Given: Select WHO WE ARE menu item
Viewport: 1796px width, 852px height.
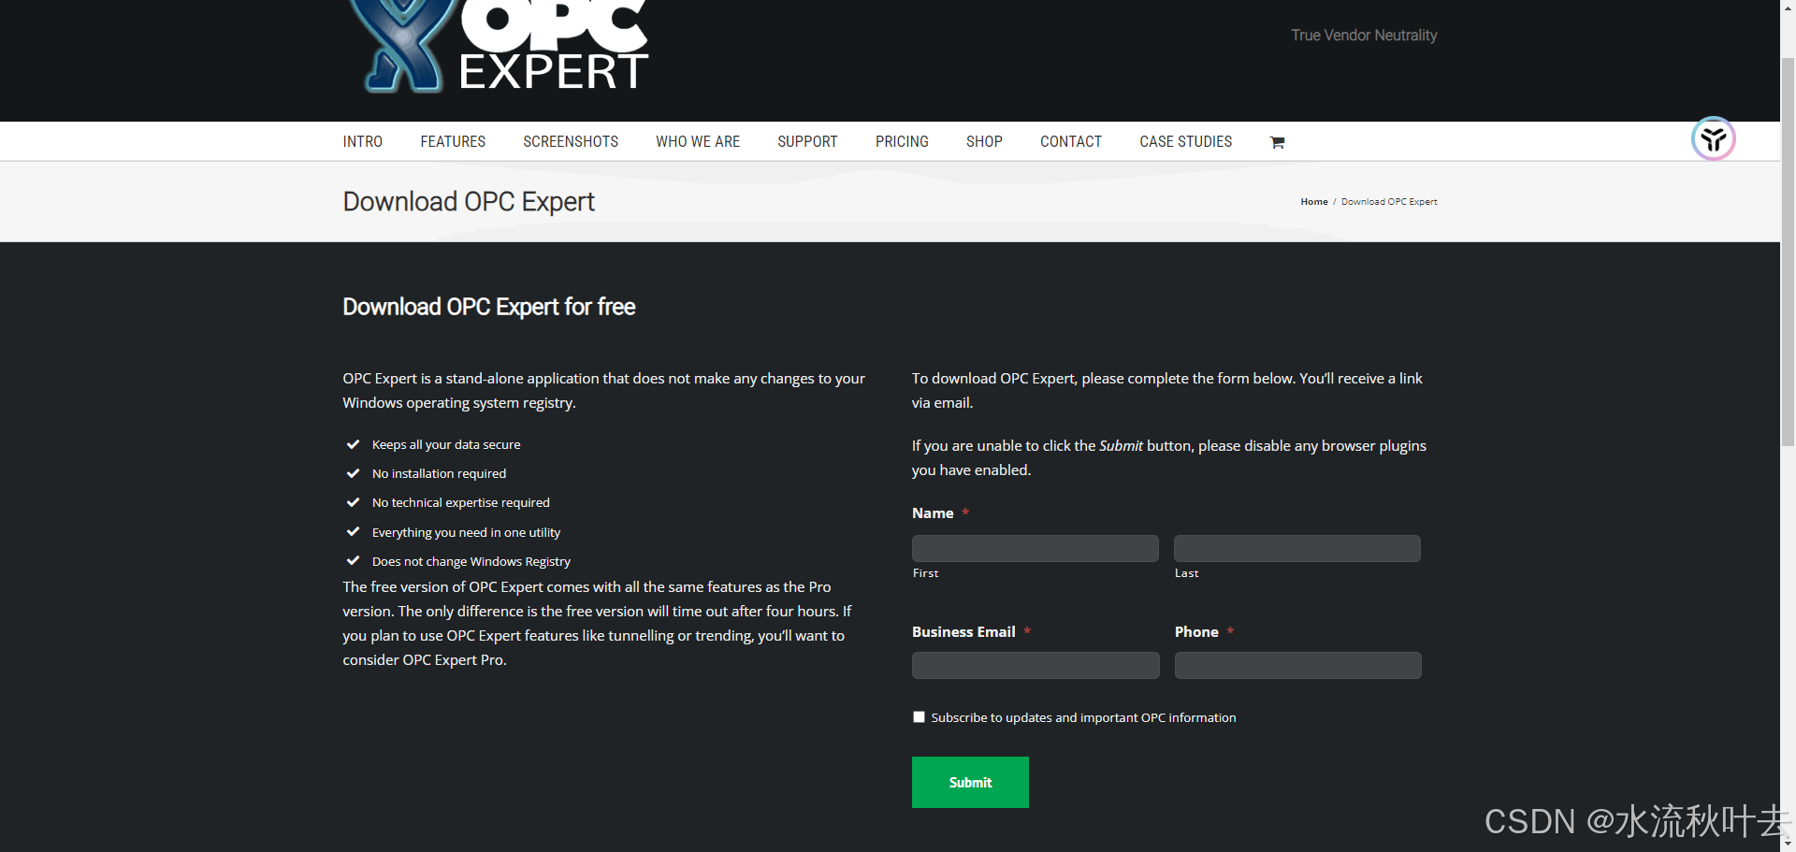Looking at the screenshot, I should pyautogui.click(x=698, y=141).
